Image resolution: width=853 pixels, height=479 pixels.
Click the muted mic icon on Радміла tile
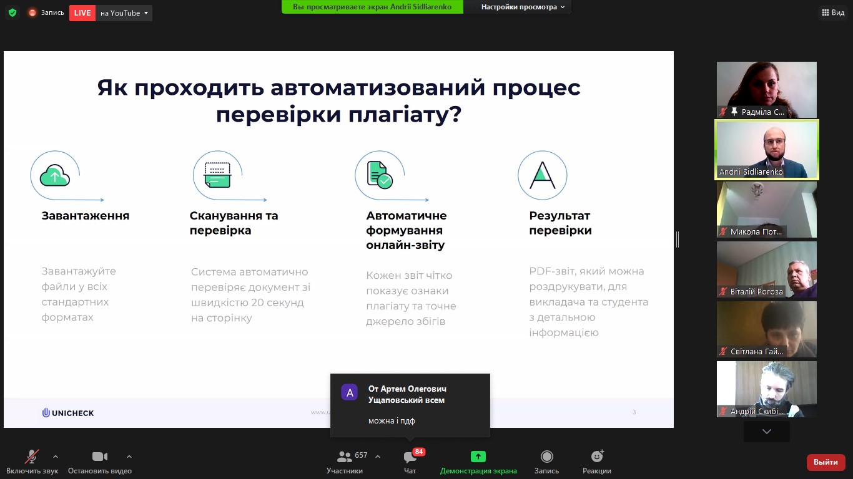723,112
